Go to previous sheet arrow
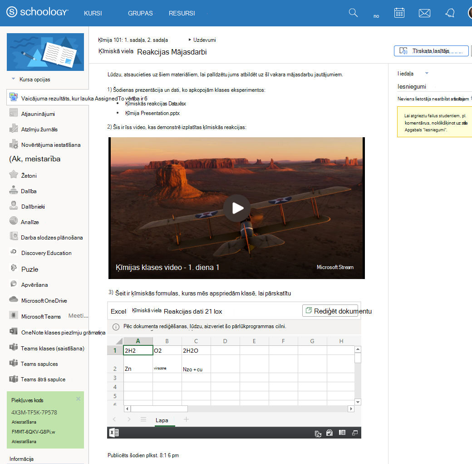The width and height of the screenshot is (472, 464). tap(114, 419)
